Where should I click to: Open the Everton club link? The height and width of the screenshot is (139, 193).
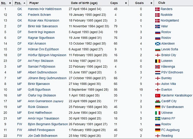pyautogui.click(x=166, y=90)
